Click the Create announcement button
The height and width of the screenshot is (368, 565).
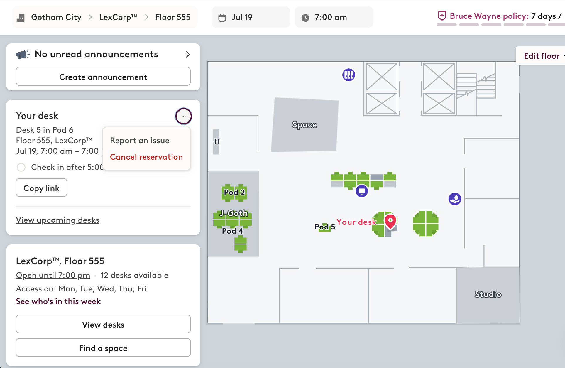[103, 77]
